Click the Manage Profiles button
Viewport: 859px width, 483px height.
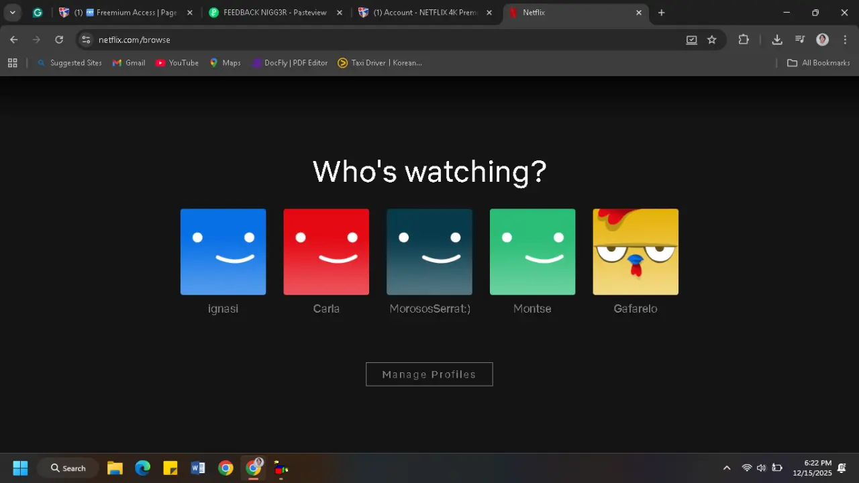[429, 374]
